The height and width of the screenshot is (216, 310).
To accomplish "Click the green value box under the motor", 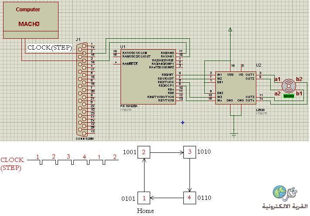I will pyautogui.click(x=289, y=96).
